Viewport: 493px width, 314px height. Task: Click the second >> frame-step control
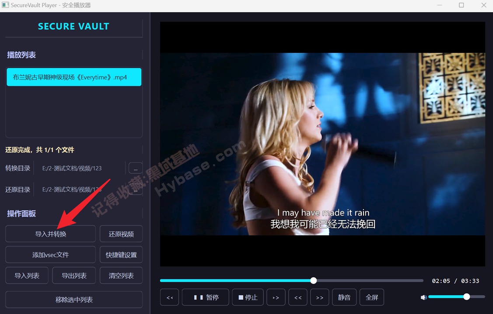pos(319,297)
